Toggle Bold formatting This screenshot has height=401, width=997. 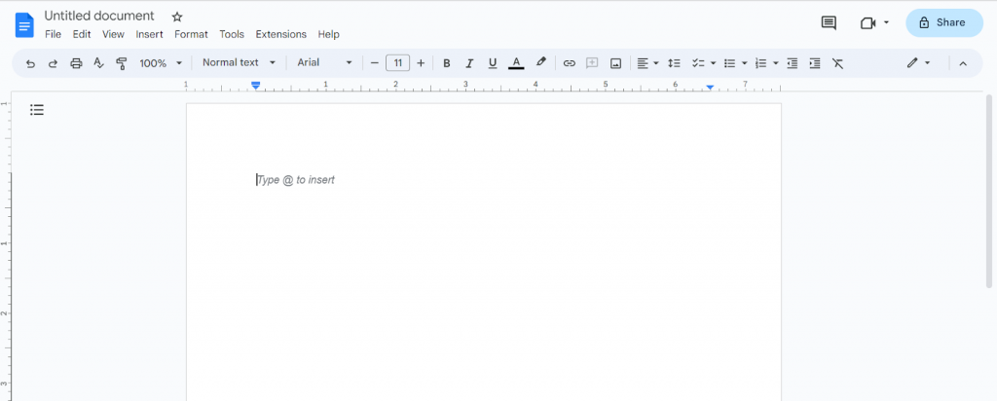coord(446,63)
